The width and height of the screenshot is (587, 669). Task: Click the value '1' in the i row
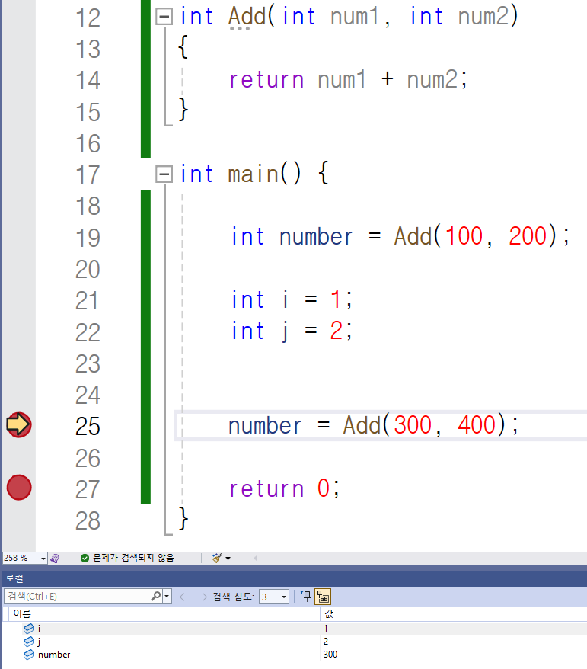[326, 629]
